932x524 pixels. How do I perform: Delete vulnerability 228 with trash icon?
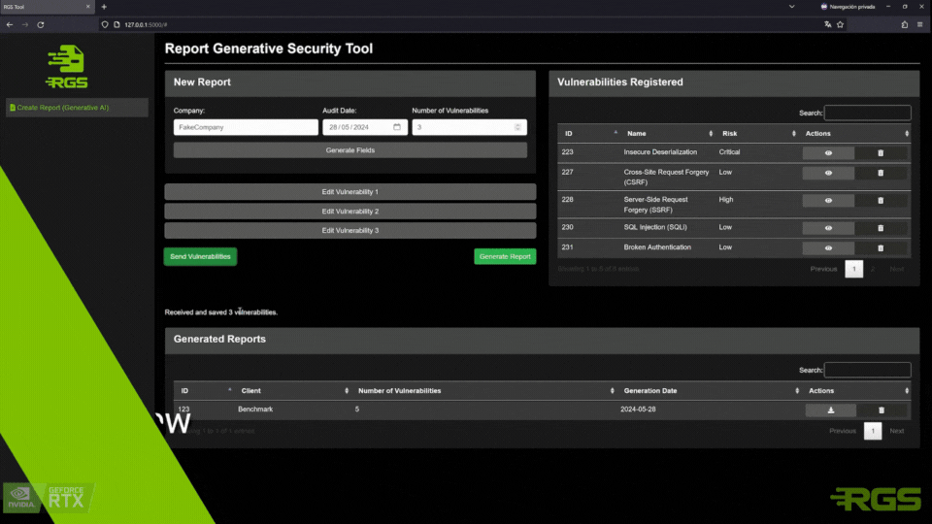(881, 200)
